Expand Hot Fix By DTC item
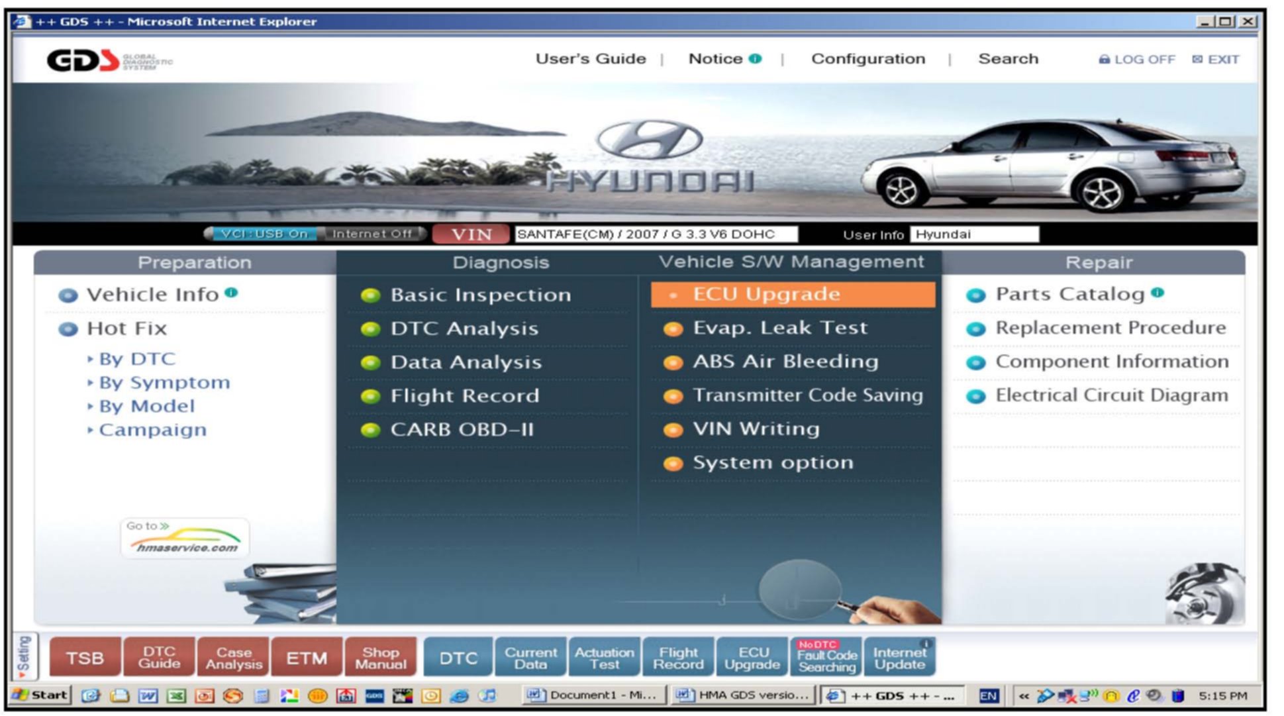 click(x=137, y=359)
